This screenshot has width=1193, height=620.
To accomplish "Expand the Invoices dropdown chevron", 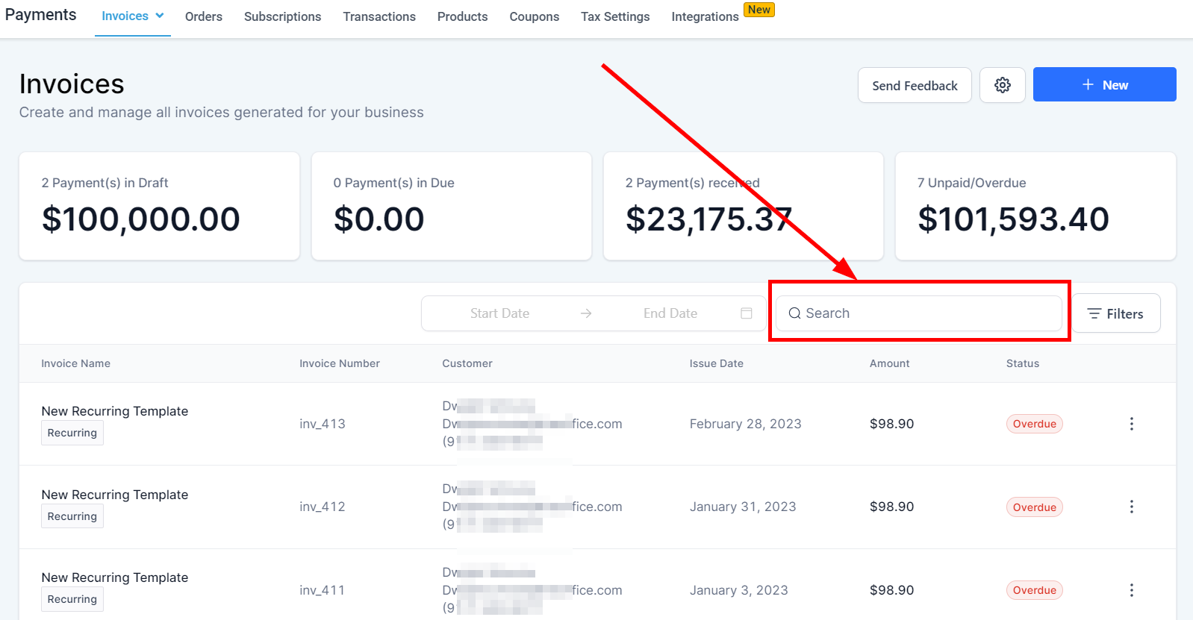I will tap(160, 16).
